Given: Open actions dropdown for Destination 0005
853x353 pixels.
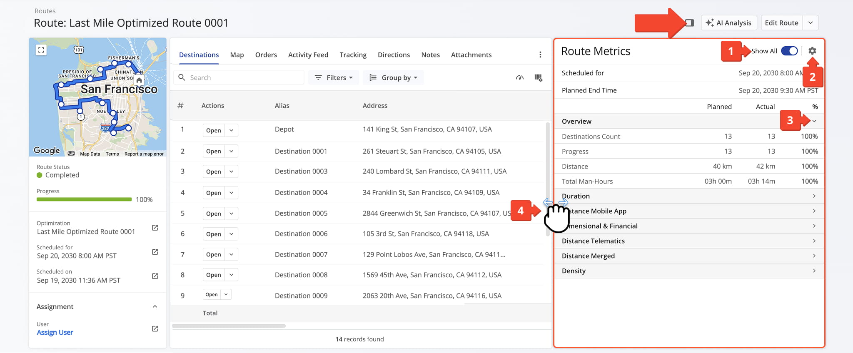Looking at the screenshot, I should [231, 214].
